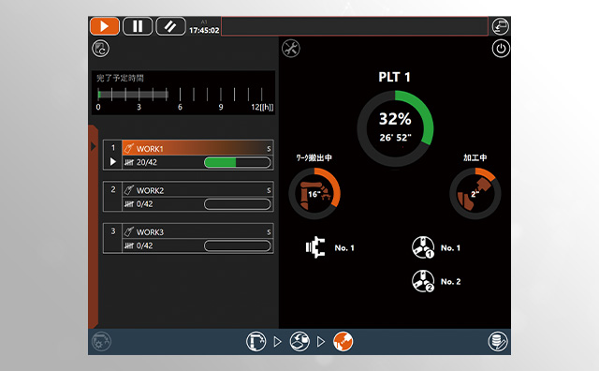Screen dimensions: 599x371
Task: Select the WORK1 job row
Action: (188, 155)
